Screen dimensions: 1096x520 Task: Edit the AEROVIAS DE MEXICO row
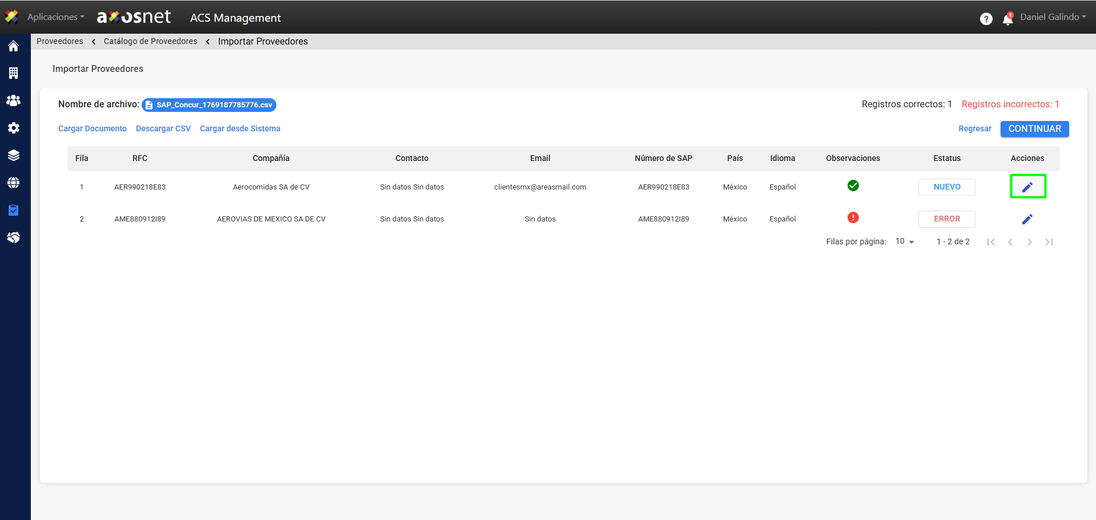[1027, 219]
